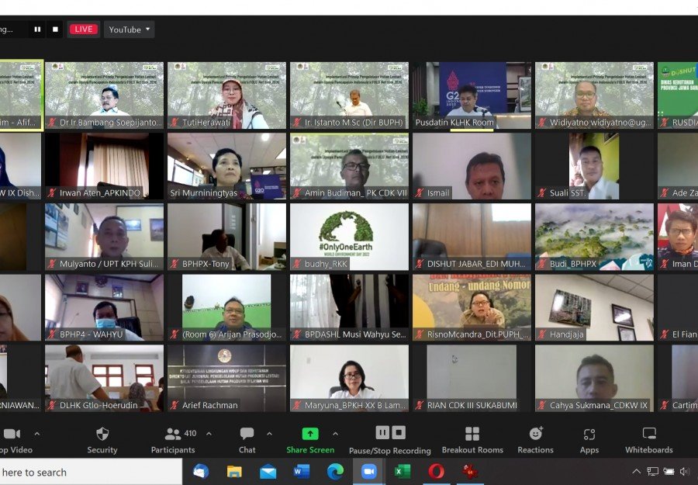
Task: Pause the live stream
Action: click(x=37, y=29)
